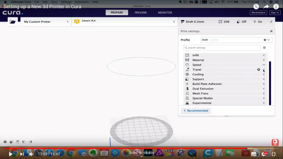283x159 pixels.
Task: Open My Custom Printer selector
Action: click(x=46, y=22)
